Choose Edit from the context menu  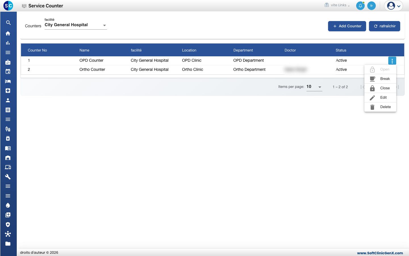(380, 98)
